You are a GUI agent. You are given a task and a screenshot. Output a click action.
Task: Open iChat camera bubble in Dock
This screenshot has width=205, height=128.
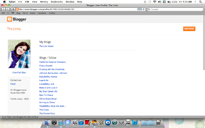pos(68,123)
